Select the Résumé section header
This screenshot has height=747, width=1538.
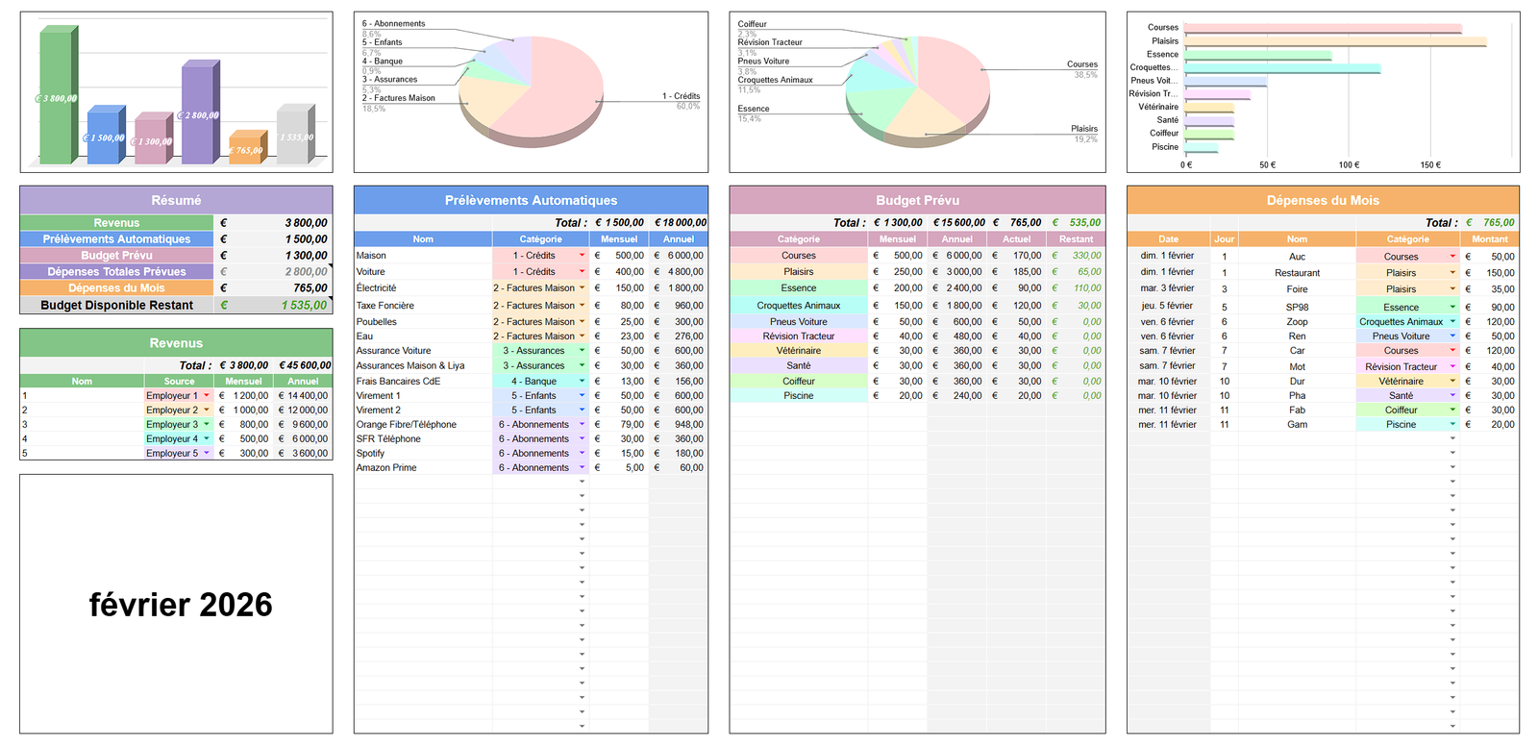tap(176, 200)
